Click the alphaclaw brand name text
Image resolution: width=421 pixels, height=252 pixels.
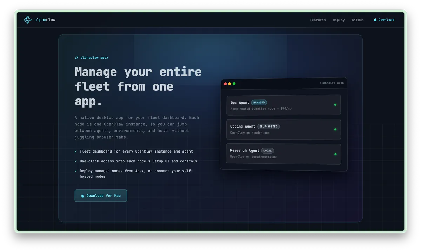click(x=45, y=20)
